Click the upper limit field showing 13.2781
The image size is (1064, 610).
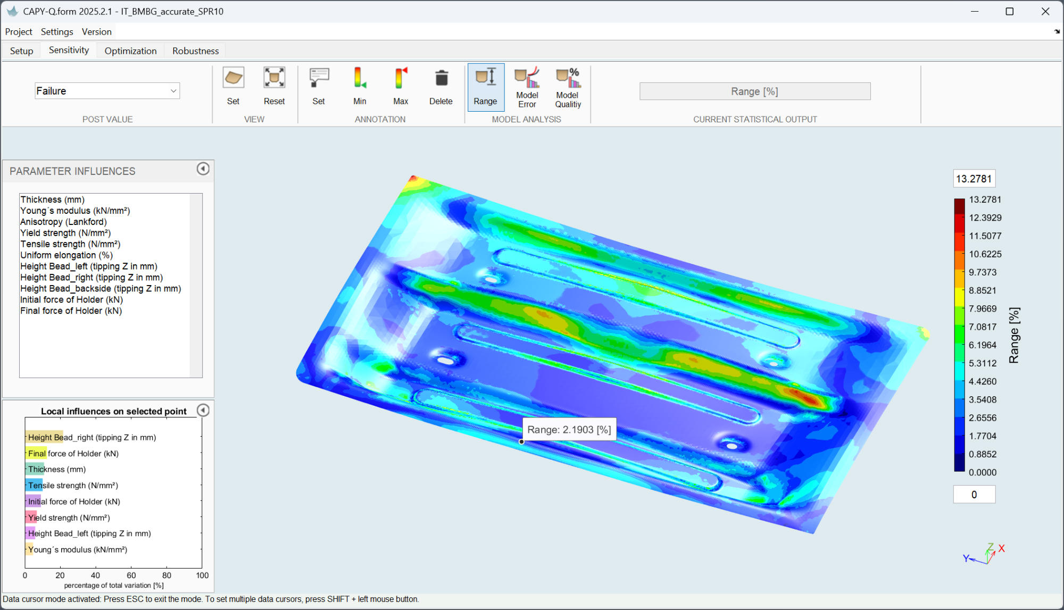click(x=974, y=179)
